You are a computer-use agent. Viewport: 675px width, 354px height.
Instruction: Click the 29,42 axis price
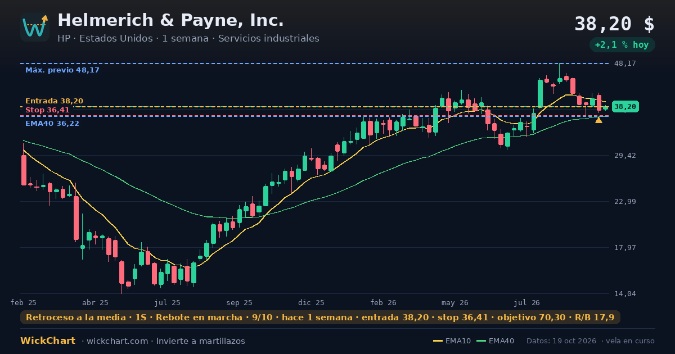point(625,156)
